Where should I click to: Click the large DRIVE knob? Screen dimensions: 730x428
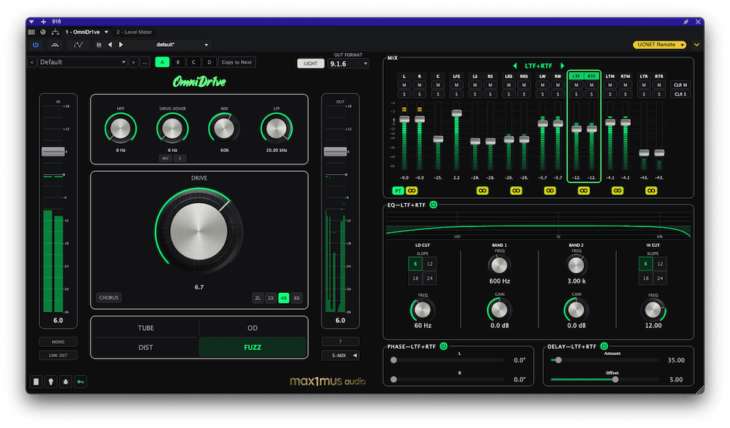[x=199, y=231]
